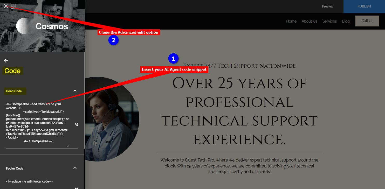Select the "Over 25 years of professional" headline
Image resolution: width=385 pixels, height=189 pixels.
point(239,111)
